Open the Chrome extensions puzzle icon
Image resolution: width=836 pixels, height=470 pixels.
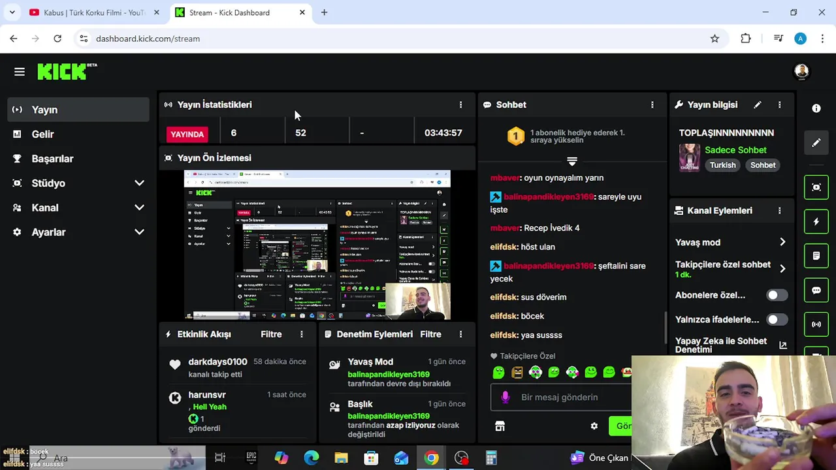point(745,39)
